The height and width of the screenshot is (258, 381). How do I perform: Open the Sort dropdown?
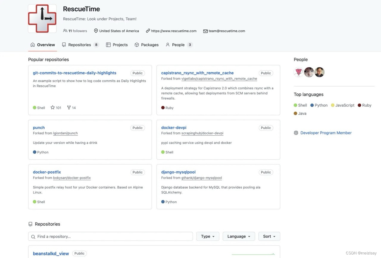coord(269,236)
